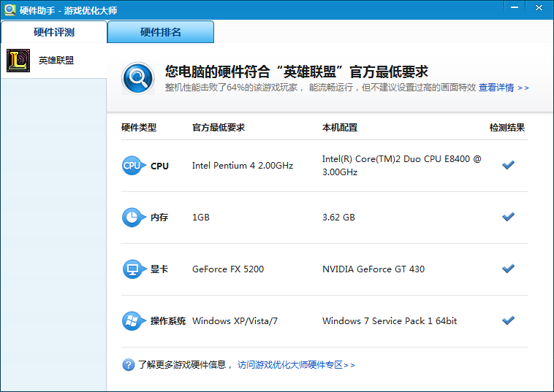Select the League of Legends game icon
The height and width of the screenshot is (392, 554).
(x=18, y=61)
